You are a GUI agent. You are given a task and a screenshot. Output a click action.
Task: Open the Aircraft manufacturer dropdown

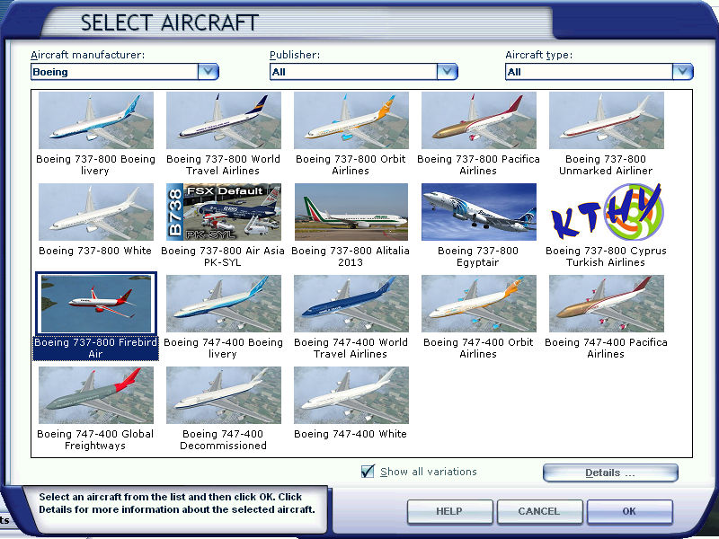click(x=208, y=72)
